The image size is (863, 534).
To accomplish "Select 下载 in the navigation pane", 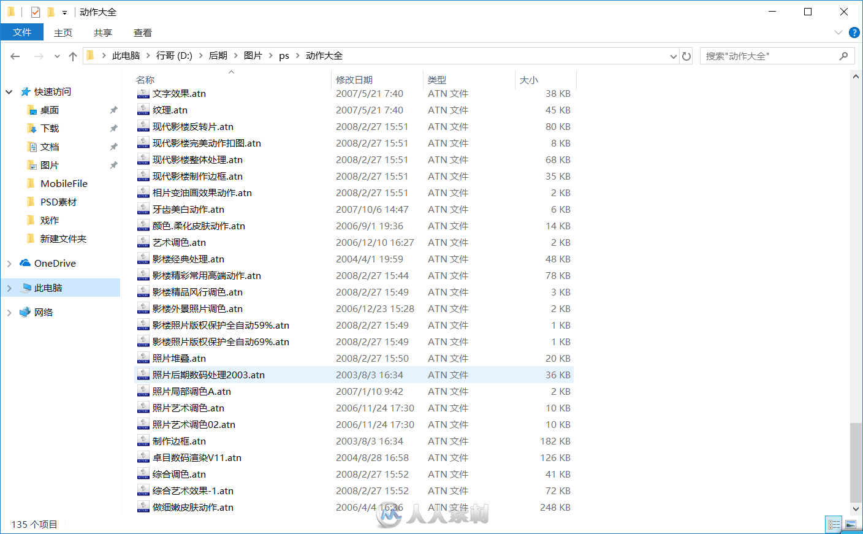I will (x=50, y=129).
